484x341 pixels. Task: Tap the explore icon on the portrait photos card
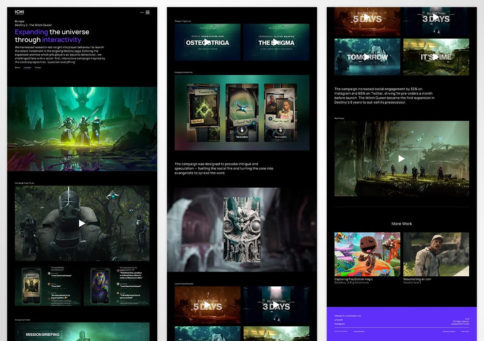pyautogui.click(x=280, y=130)
